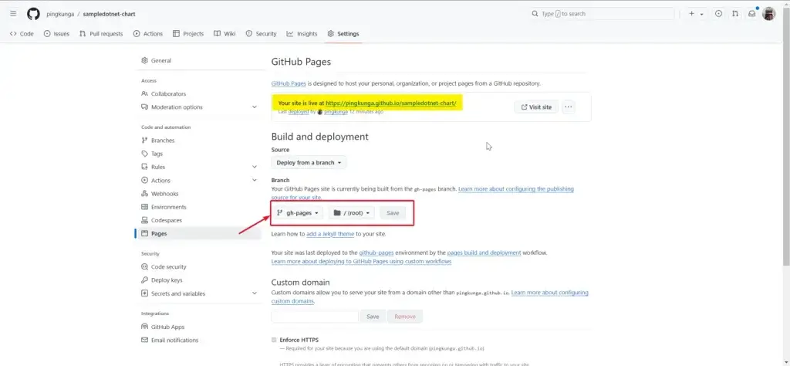The width and height of the screenshot is (790, 366).
Task: Switch to the Actions tab
Action: click(147, 34)
